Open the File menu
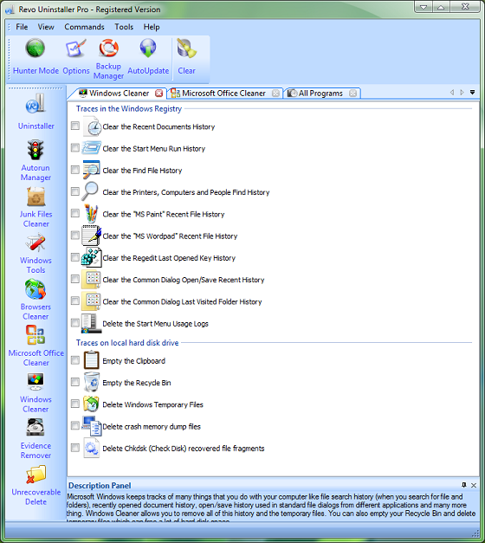 click(x=22, y=27)
